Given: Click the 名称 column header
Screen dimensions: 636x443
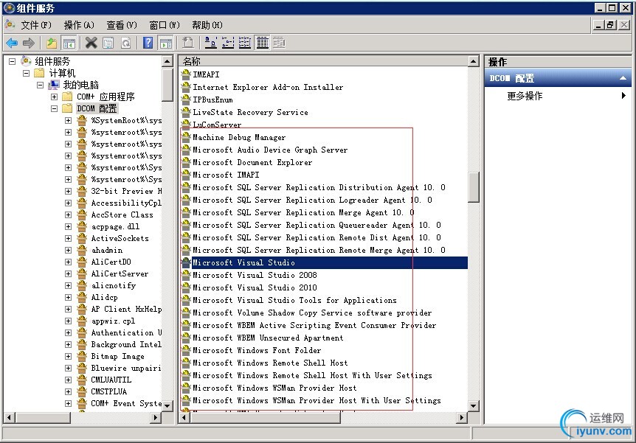Looking at the screenshot, I should coord(323,61).
